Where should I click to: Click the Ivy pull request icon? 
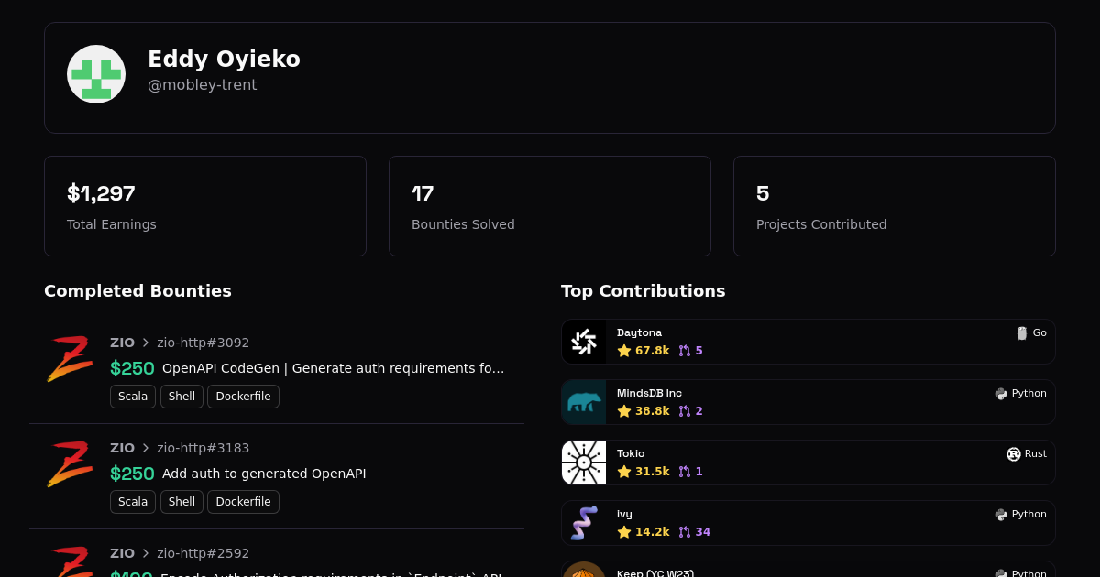(684, 532)
